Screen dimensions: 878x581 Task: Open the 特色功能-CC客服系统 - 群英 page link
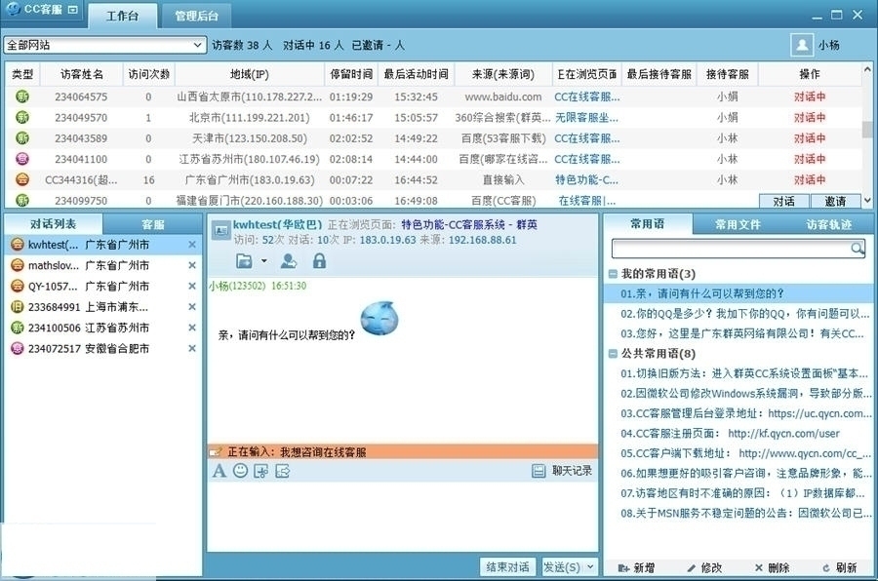pos(469,224)
